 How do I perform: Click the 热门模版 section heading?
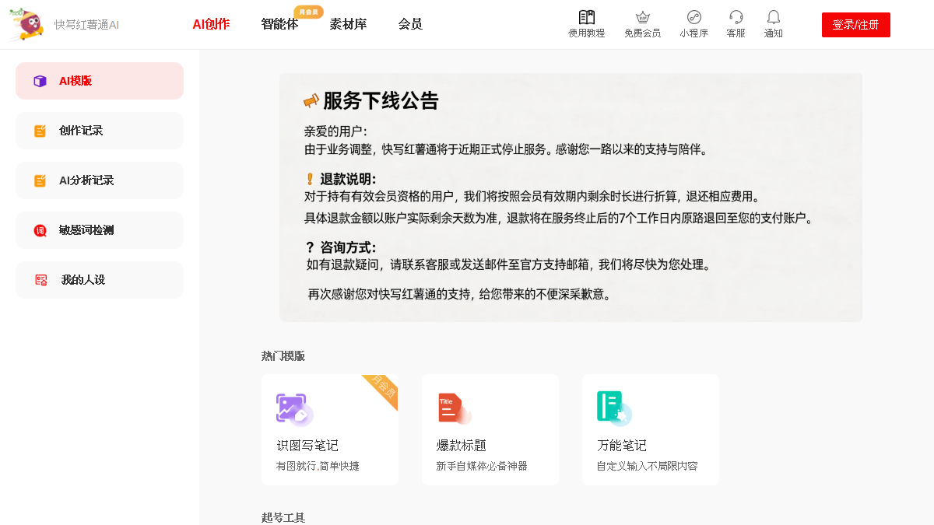(283, 356)
